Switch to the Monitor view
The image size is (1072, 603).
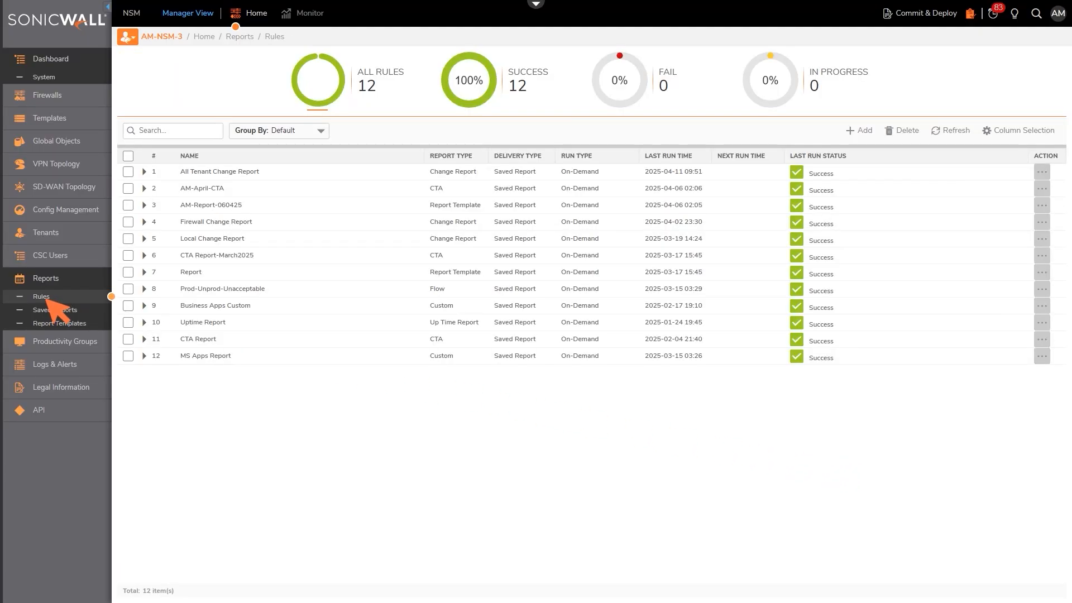(x=310, y=13)
